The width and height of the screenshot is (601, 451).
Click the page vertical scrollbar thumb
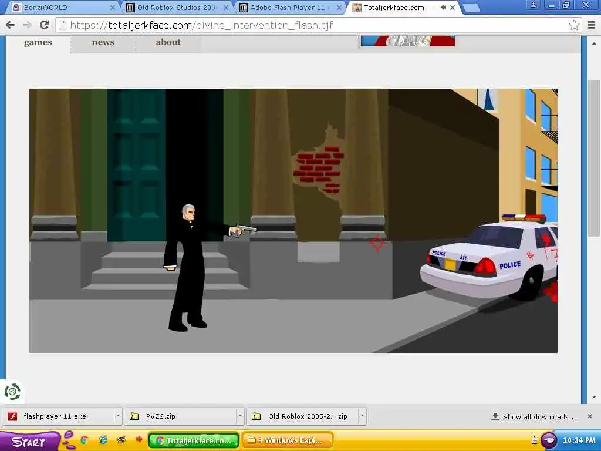pyautogui.click(x=594, y=158)
